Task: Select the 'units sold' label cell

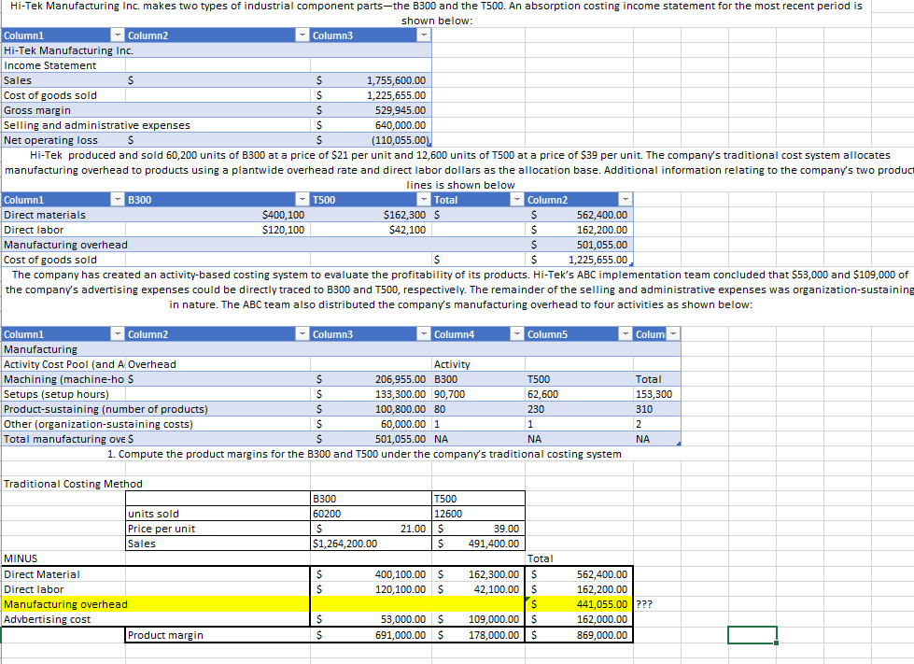Action: point(218,514)
